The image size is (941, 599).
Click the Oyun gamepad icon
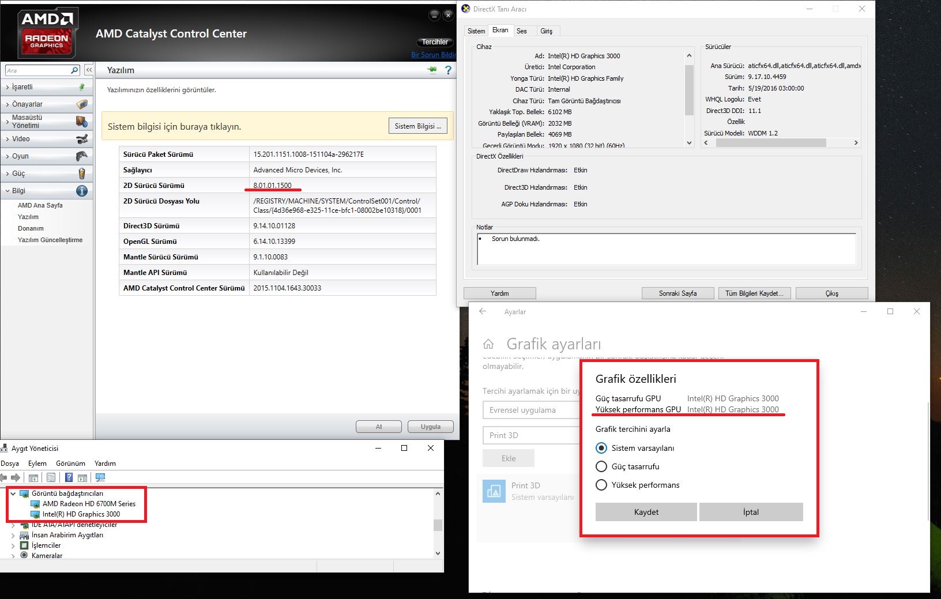(82, 156)
